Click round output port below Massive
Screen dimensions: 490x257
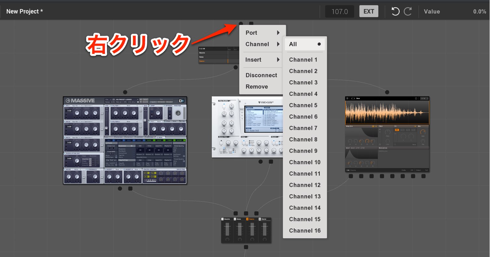coord(120,189)
